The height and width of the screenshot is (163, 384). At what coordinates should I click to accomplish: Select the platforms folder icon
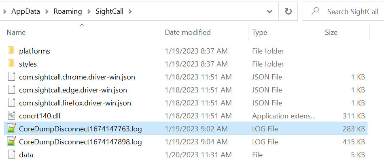11,51
